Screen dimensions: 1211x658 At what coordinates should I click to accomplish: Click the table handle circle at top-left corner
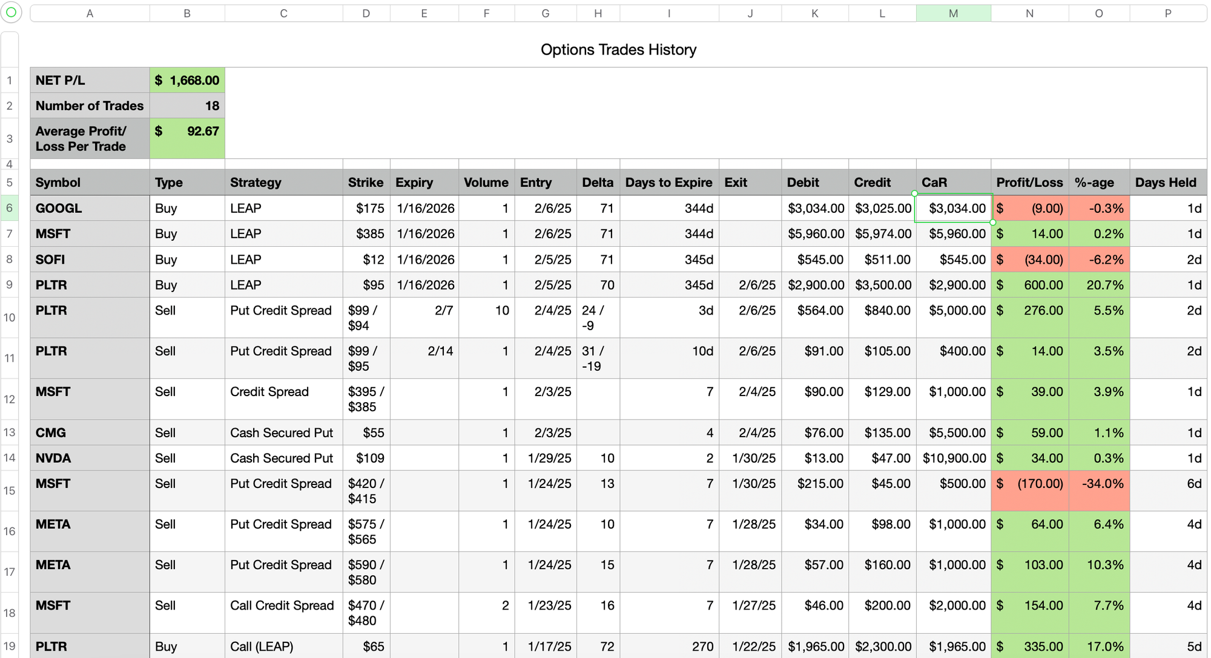pos(11,12)
